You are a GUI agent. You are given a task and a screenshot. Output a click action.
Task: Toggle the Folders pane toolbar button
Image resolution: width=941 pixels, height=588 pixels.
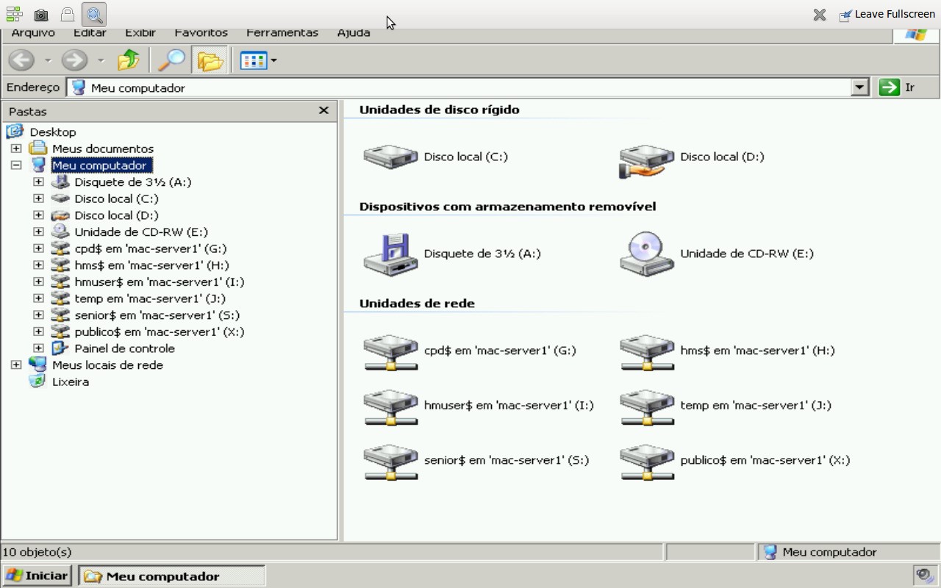210,60
